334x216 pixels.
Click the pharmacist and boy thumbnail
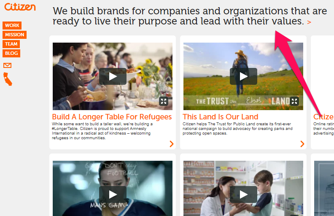[x=243, y=188]
